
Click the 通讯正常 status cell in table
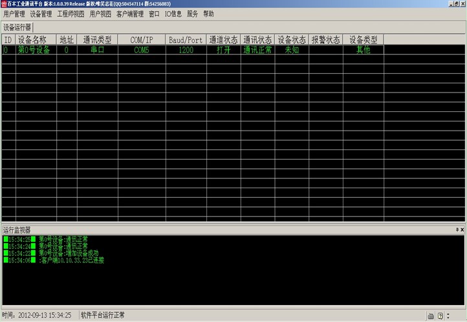coord(257,50)
